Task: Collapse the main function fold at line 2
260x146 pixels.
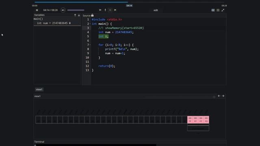Action: point(90,24)
